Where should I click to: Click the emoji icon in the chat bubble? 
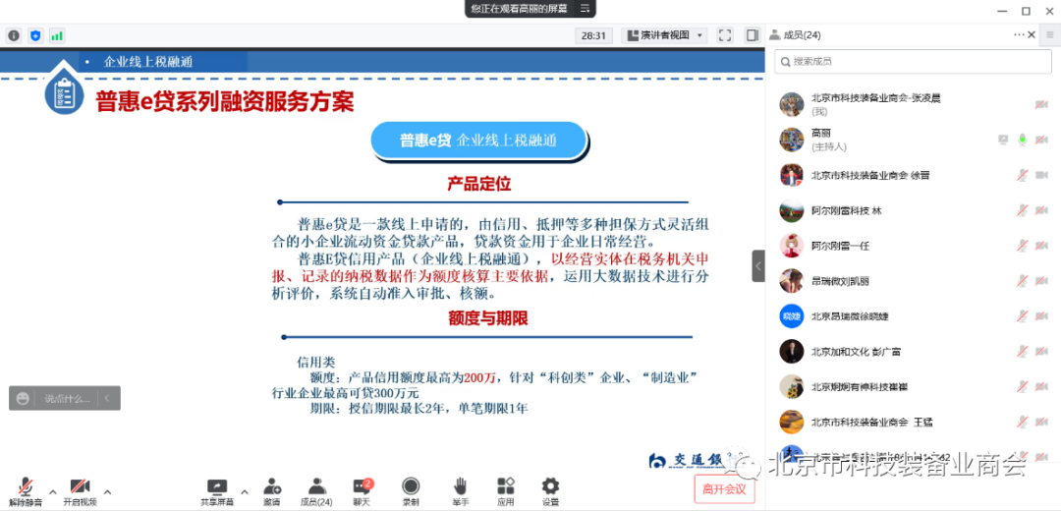pos(23,399)
